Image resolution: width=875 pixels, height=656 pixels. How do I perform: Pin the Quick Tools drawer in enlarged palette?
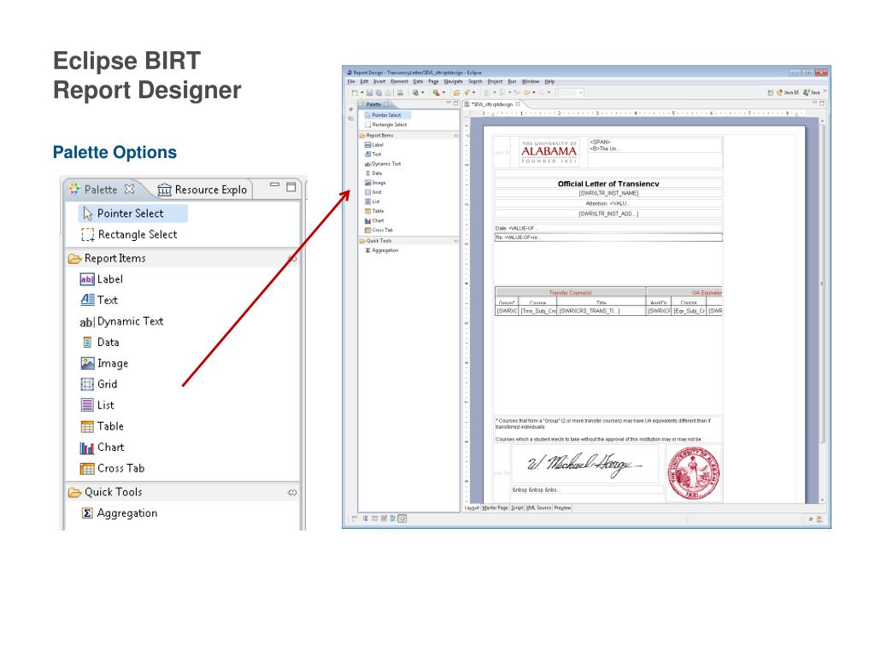[x=292, y=493]
